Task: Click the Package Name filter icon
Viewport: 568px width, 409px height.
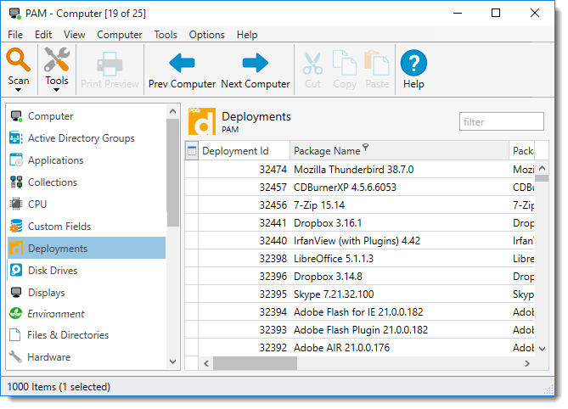Action: (x=365, y=147)
